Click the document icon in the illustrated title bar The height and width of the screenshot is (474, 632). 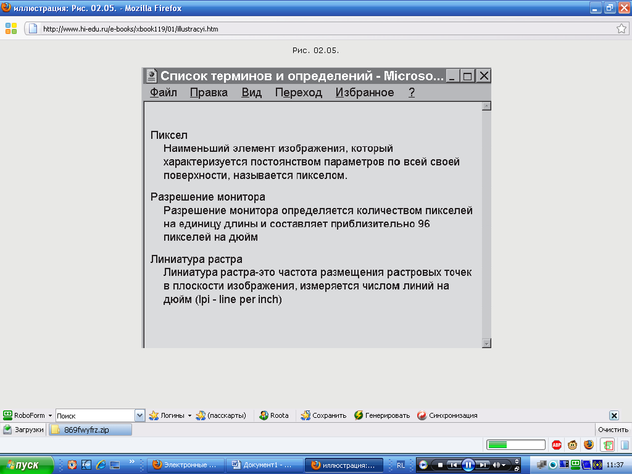152,76
